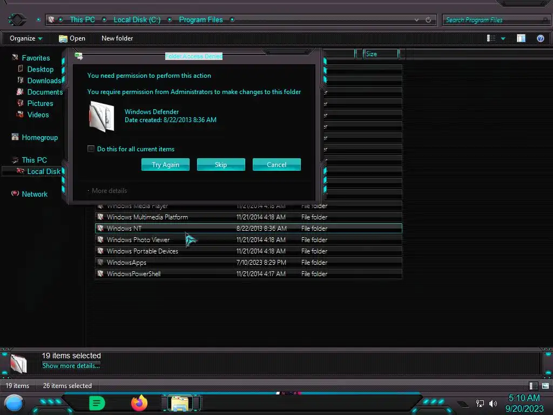Open network status tray icon
553x415 pixels.
[480, 403]
